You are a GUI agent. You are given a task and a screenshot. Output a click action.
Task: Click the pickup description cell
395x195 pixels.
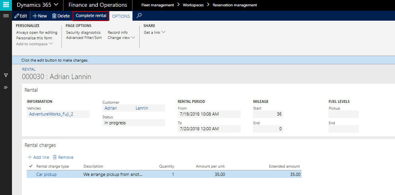point(113,174)
